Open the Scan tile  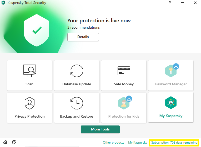coord(30,76)
